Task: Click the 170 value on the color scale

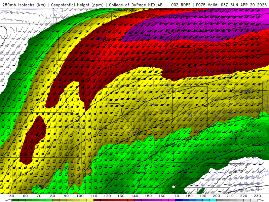Action: pyautogui.click(x=176, y=196)
